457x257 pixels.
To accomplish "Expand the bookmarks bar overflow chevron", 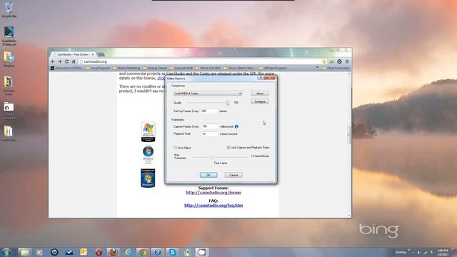I will tap(317, 68).
